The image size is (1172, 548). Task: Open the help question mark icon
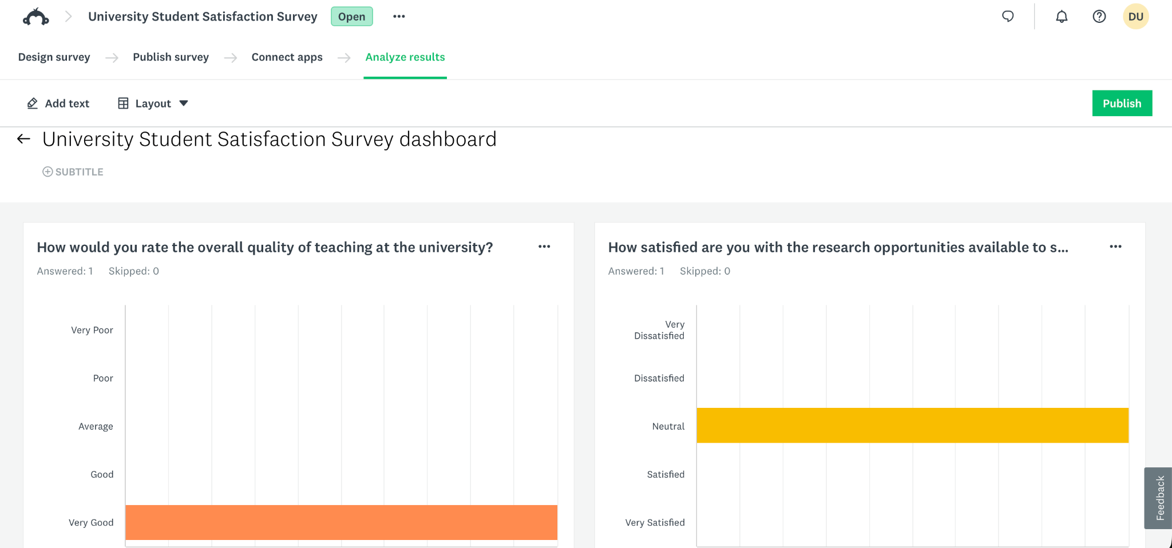coord(1099,17)
